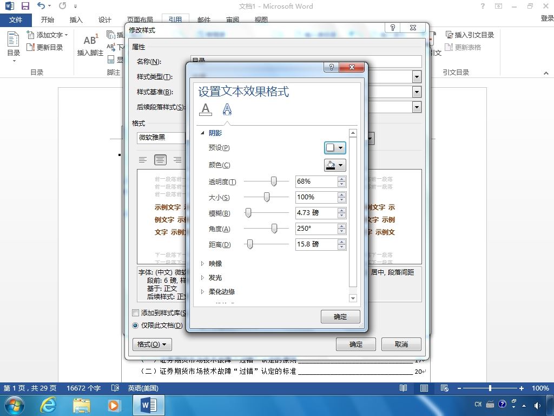Open the Windows Start menu
Screen dimensions: 554x416
pos(14,405)
